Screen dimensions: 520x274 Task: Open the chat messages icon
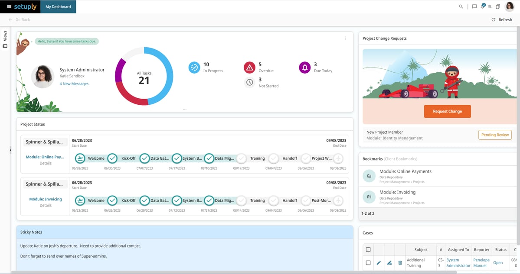pos(474,6)
